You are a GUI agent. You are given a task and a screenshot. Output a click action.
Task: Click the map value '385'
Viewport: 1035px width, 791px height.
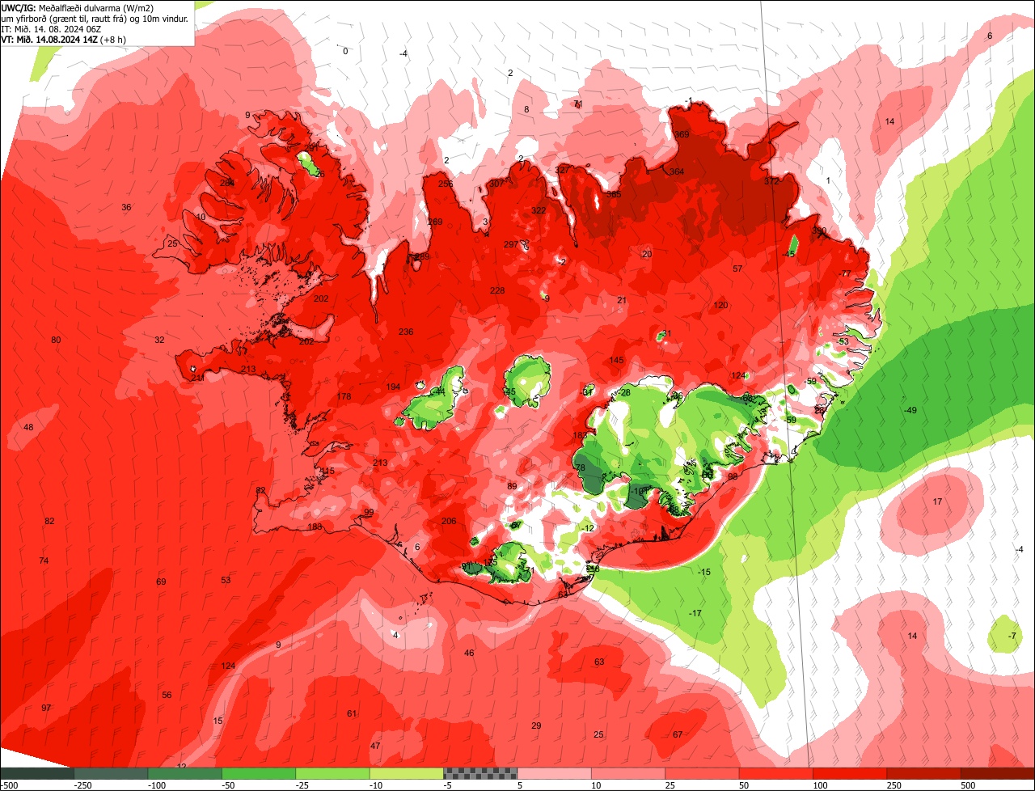[615, 194]
